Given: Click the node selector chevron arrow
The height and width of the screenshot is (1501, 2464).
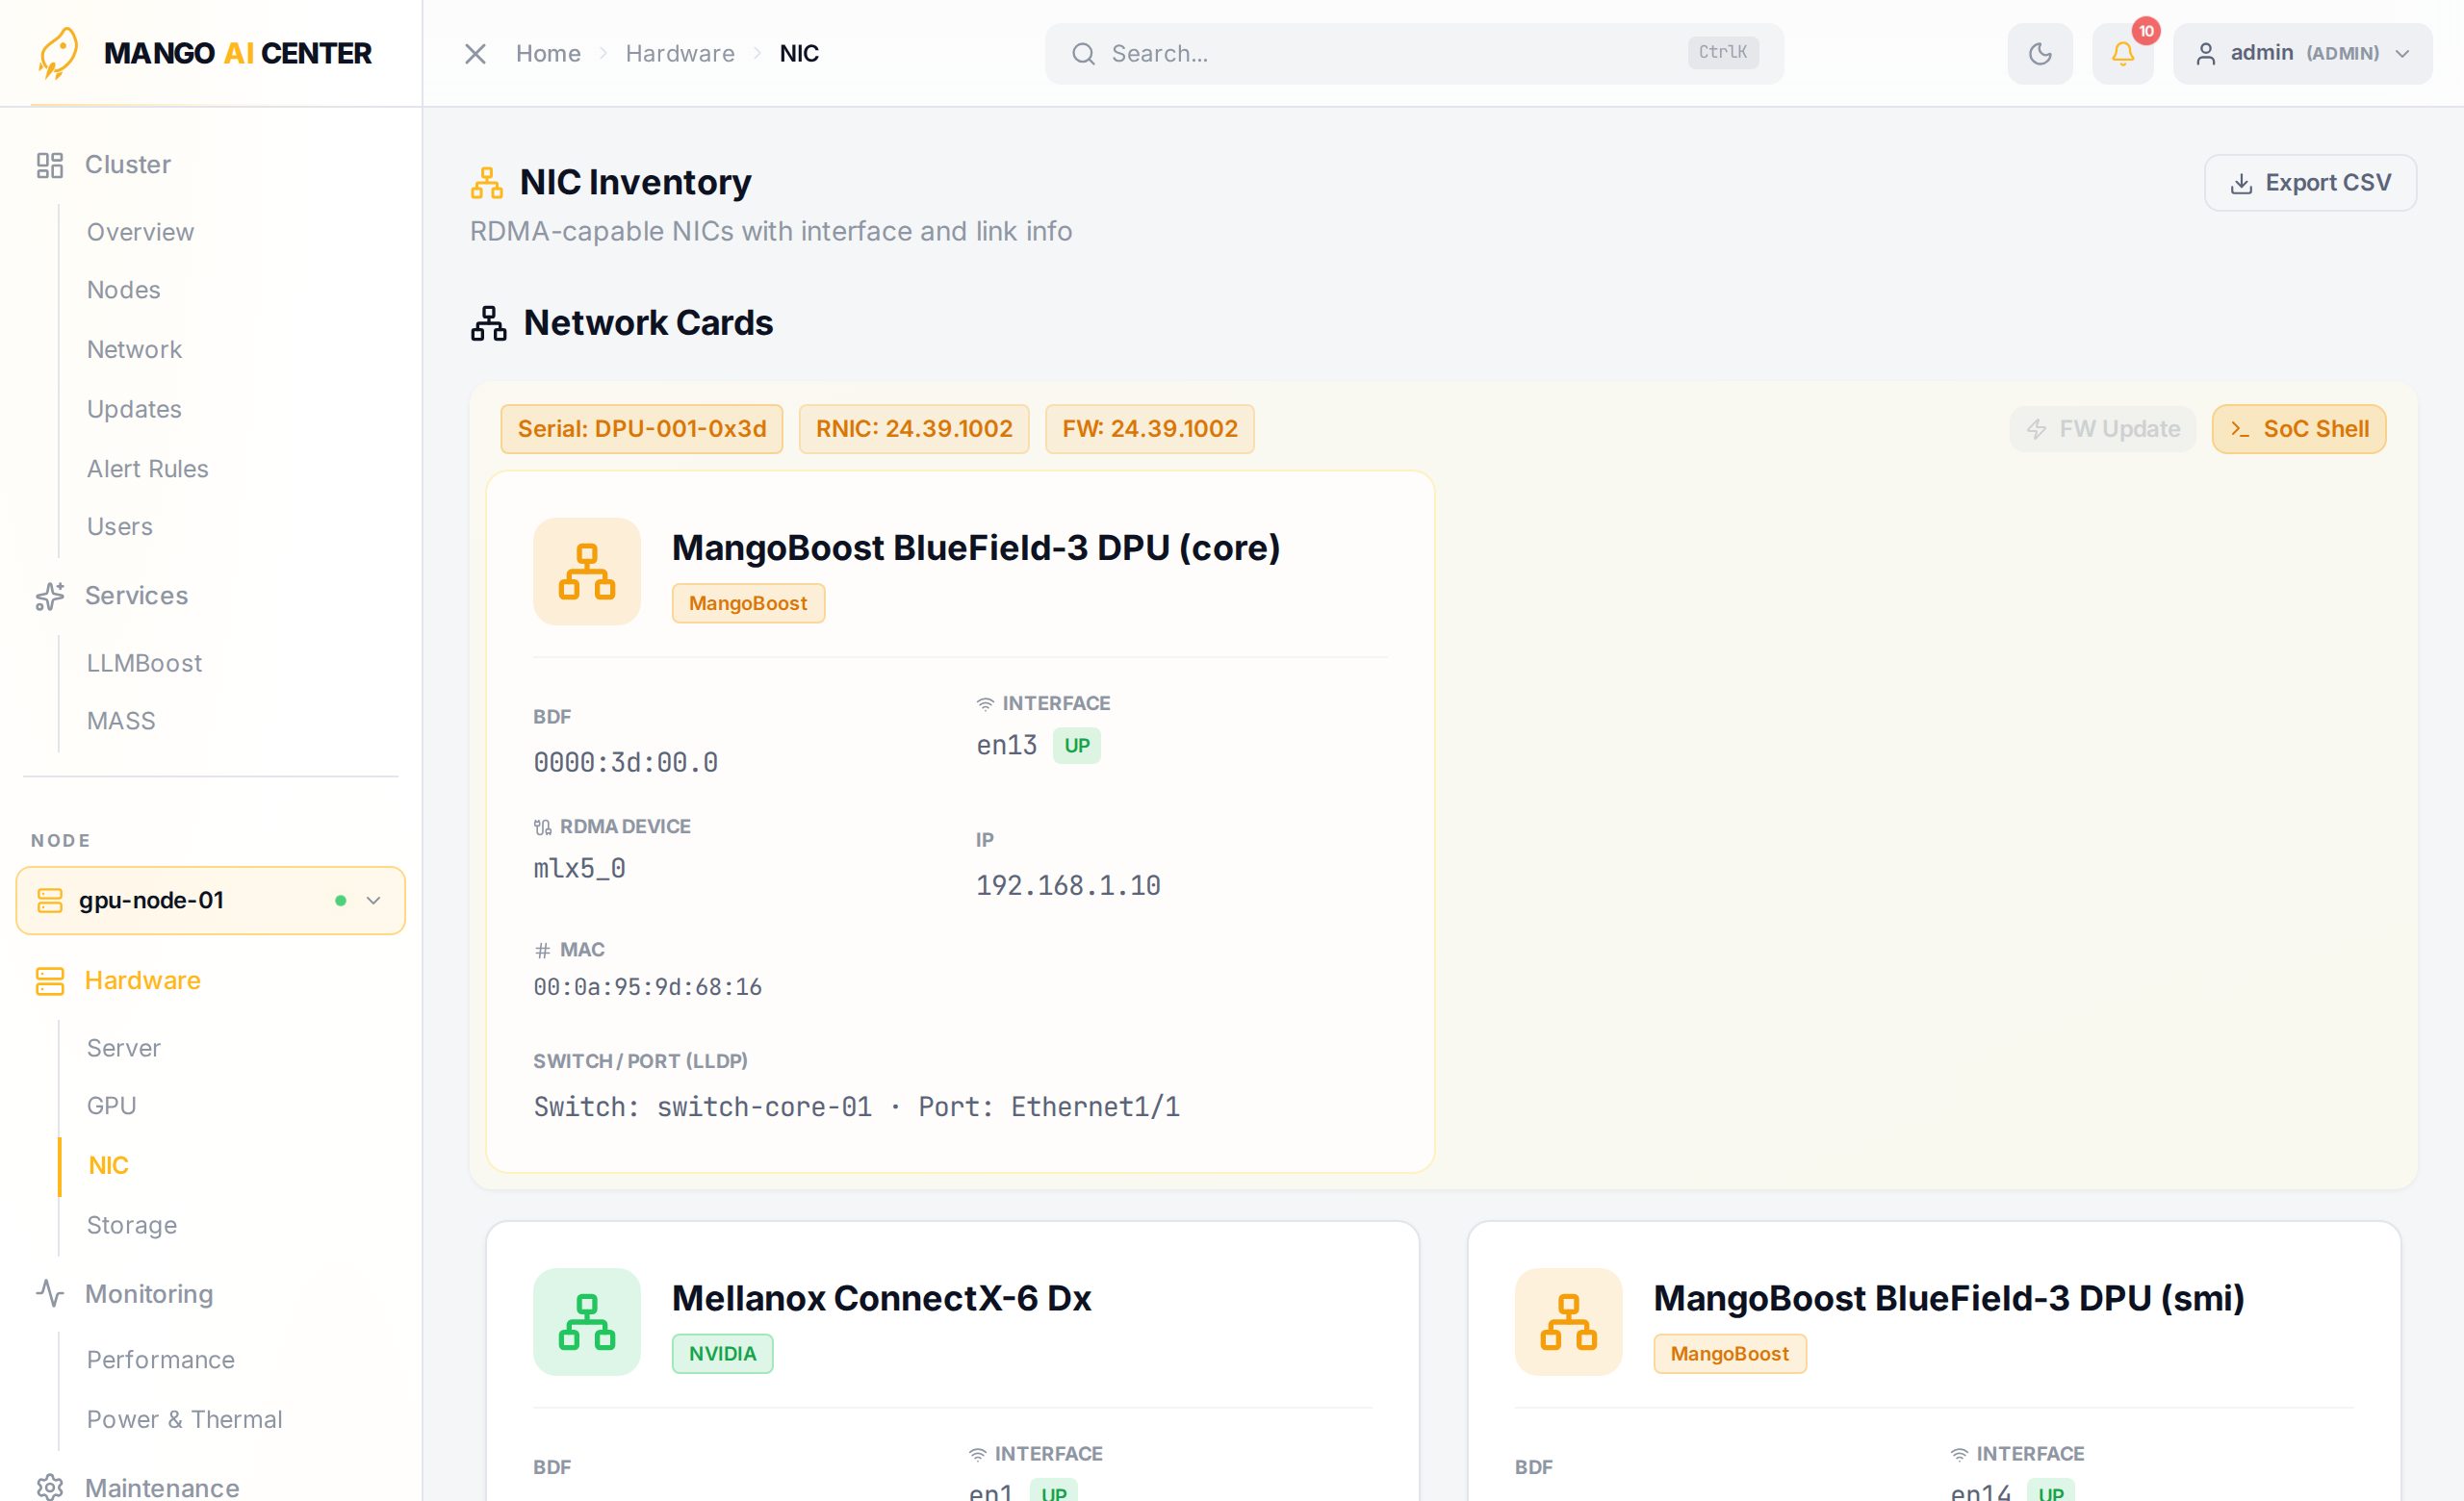Looking at the screenshot, I should point(374,901).
